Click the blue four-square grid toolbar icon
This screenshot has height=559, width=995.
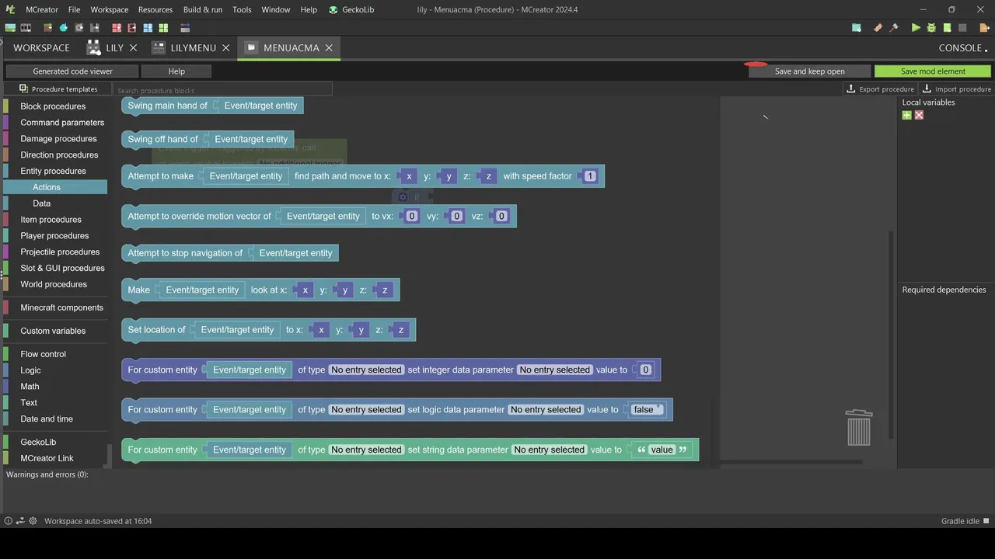pos(147,28)
